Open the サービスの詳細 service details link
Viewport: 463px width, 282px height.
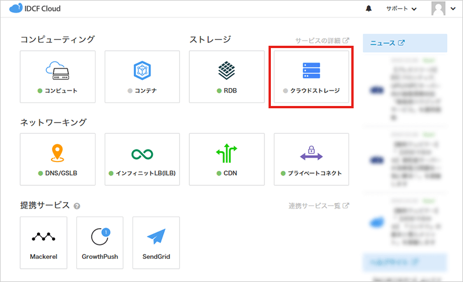[322, 41]
